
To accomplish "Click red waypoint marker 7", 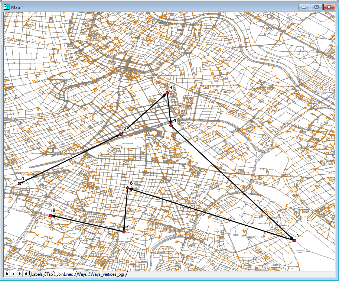I will (x=124, y=232).
